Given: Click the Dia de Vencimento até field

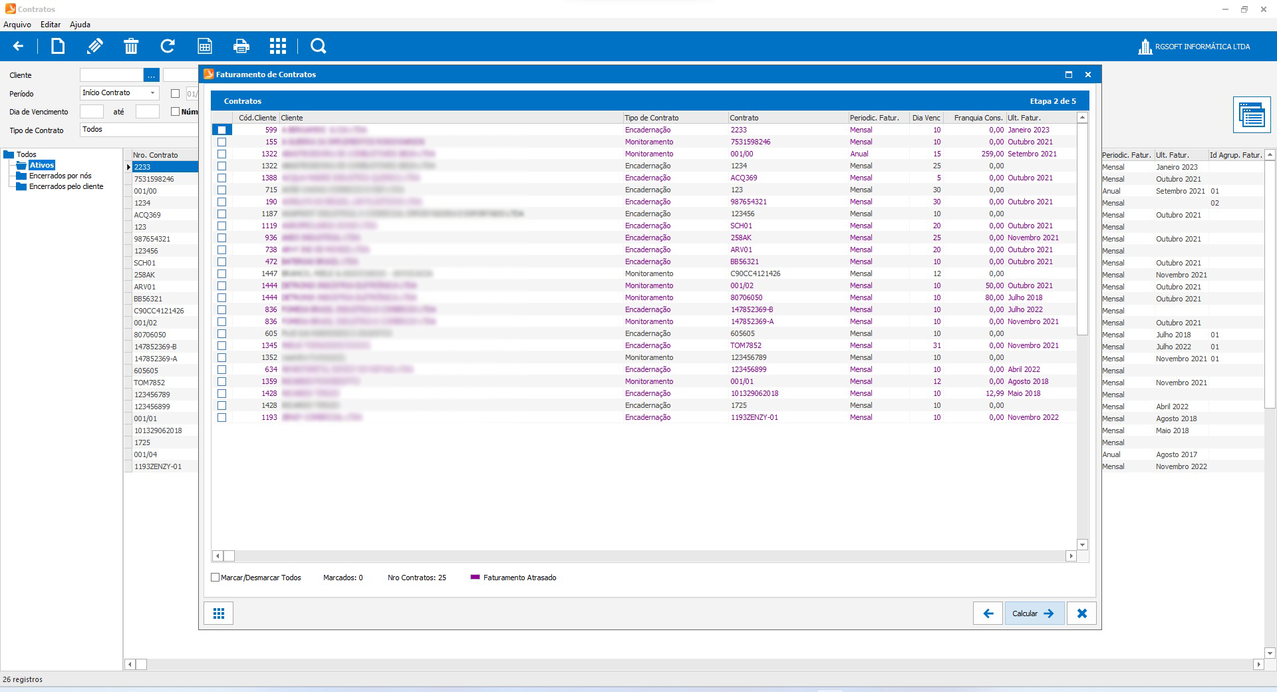Looking at the screenshot, I should pos(148,112).
